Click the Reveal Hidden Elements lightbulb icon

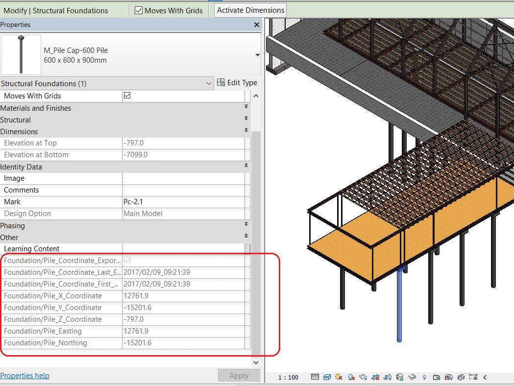click(x=424, y=377)
